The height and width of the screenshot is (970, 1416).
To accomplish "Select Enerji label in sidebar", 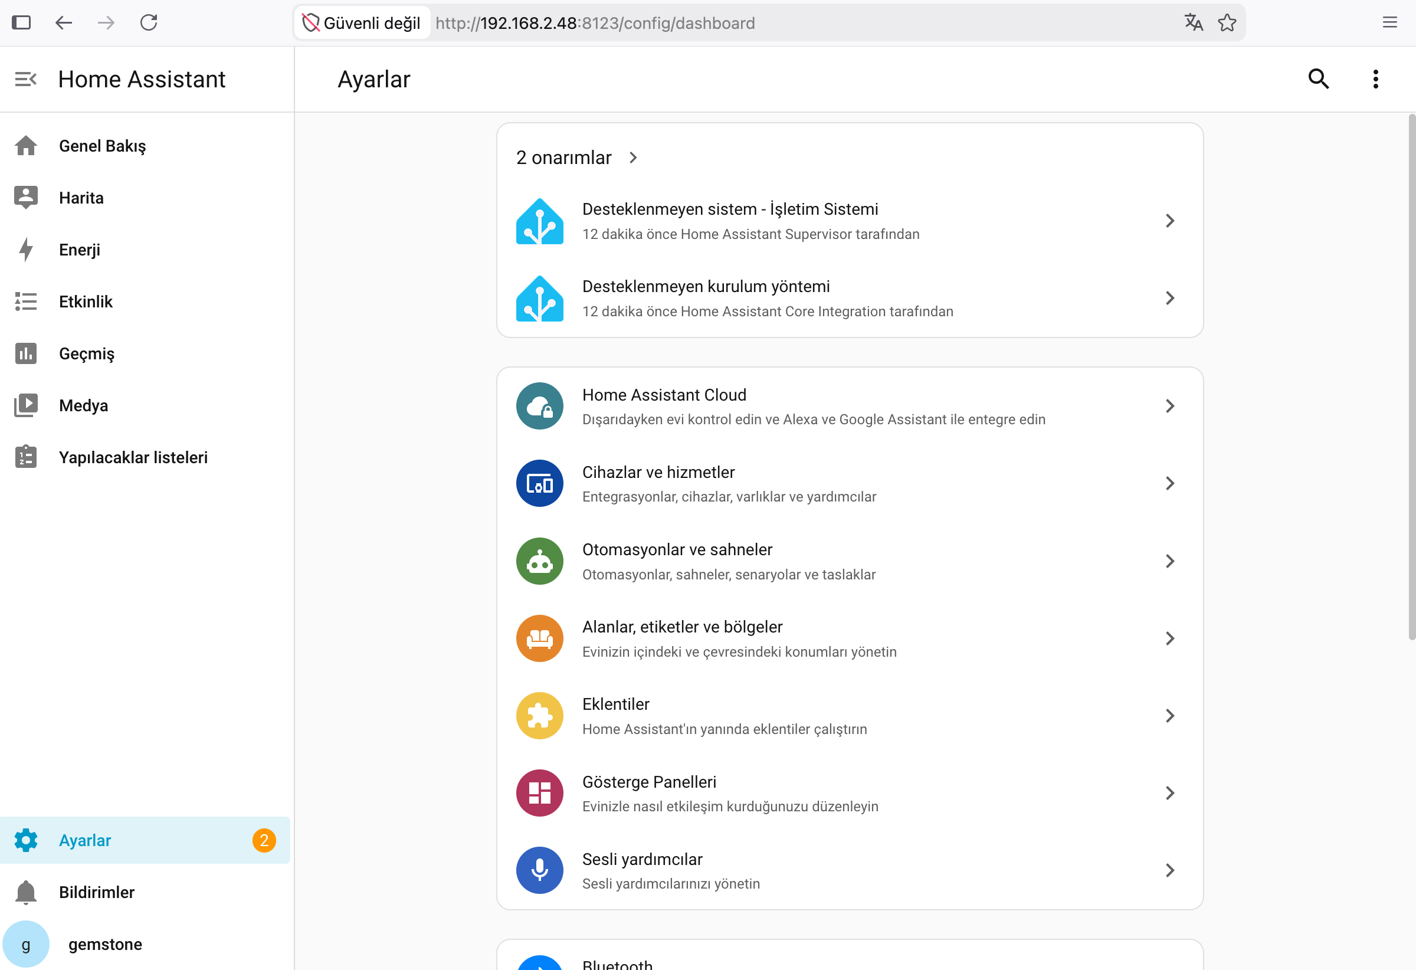I will tap(79, 250).
